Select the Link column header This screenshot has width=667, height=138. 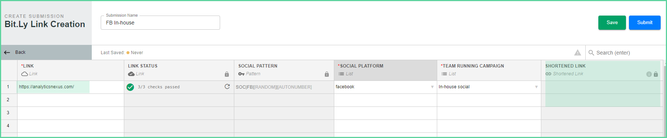tap(71, 70)
